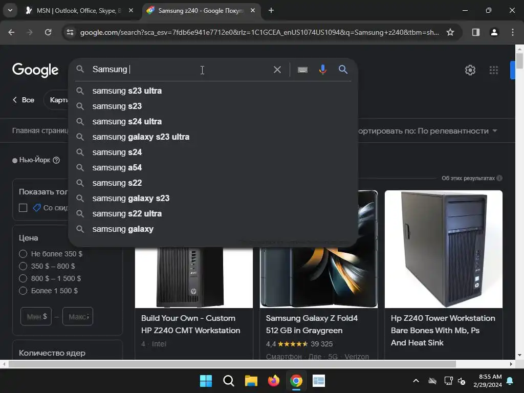524x393 pixels.
Task: Bookmark this page with star icon
Action: (x=450, y=32)
